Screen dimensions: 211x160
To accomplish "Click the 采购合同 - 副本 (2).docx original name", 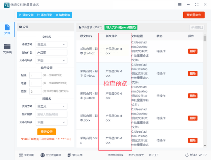I will click(x=89, y=51).
